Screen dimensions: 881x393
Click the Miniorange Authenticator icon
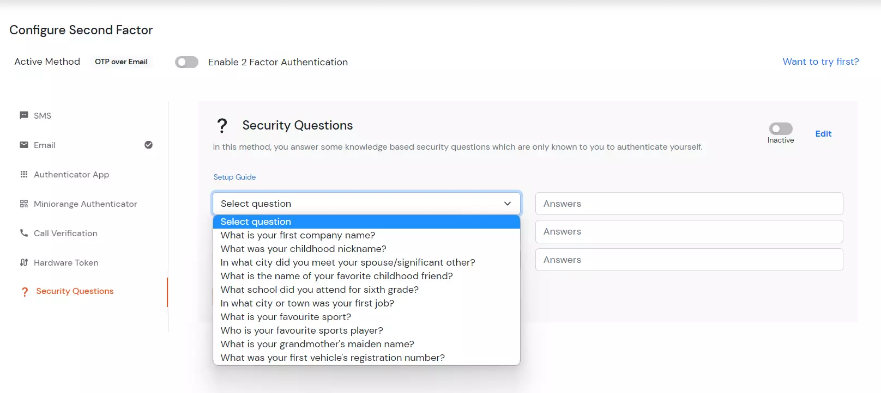point(23,204)
